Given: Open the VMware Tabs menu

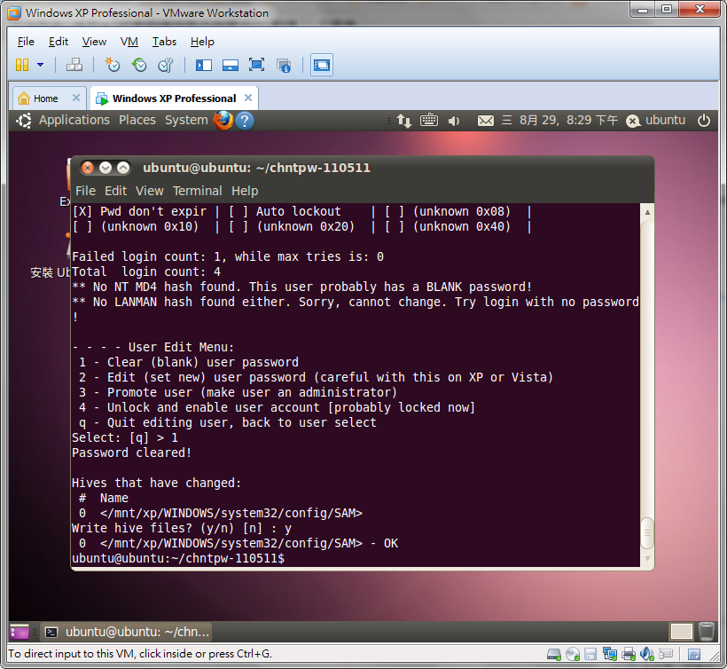Looking at the screenshot, I should (x=164, y=42).
